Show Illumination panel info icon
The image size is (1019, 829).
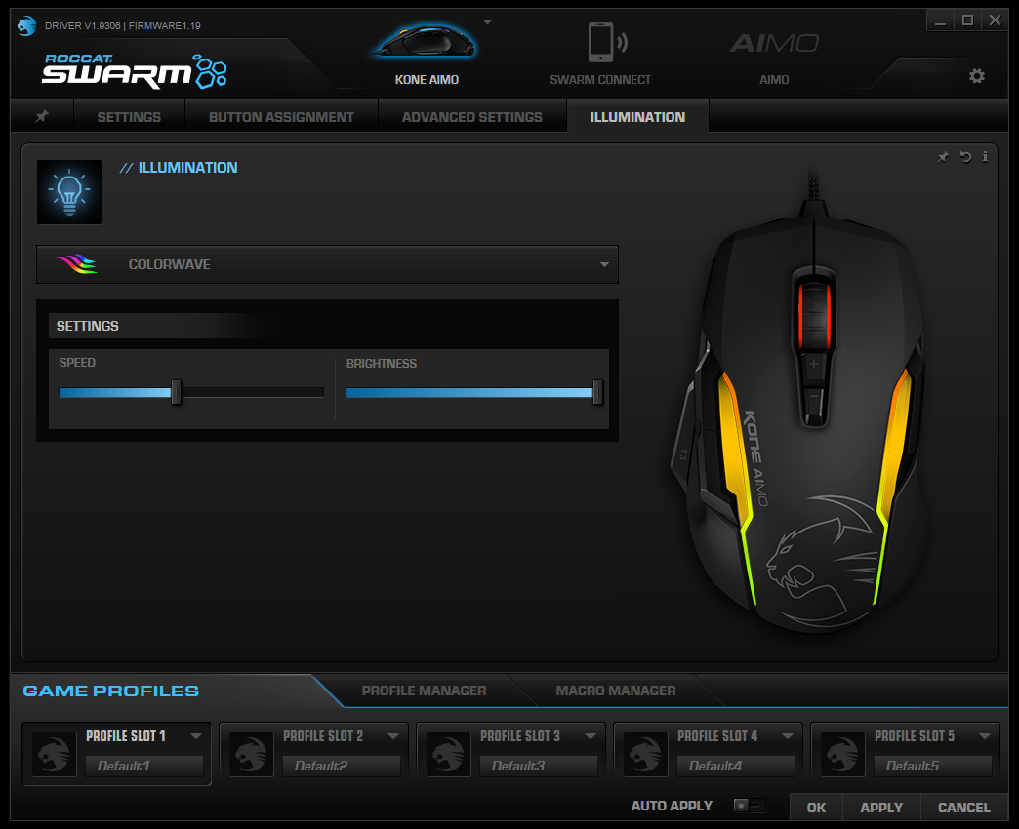point(985,156)
